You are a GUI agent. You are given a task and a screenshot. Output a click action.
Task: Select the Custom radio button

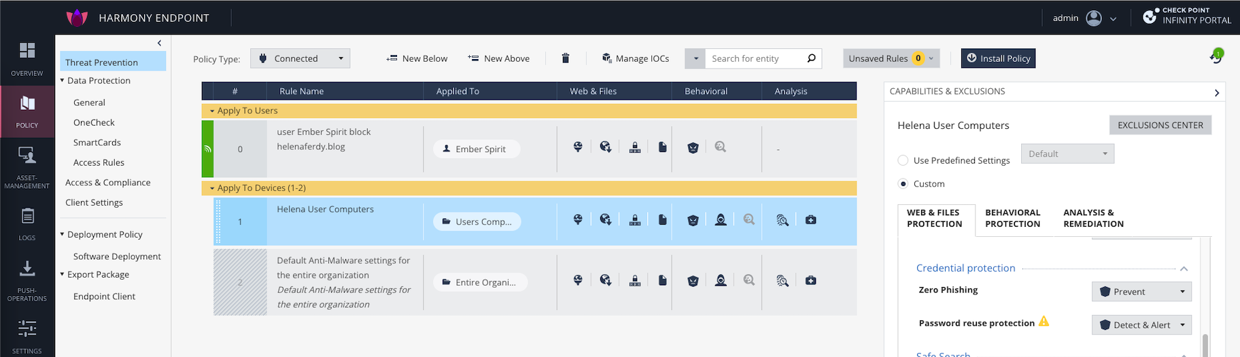click(903, 184)
